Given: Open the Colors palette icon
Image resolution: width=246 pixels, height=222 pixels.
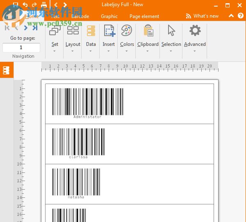Looking at the screenshot, I should tap(127, 30).
